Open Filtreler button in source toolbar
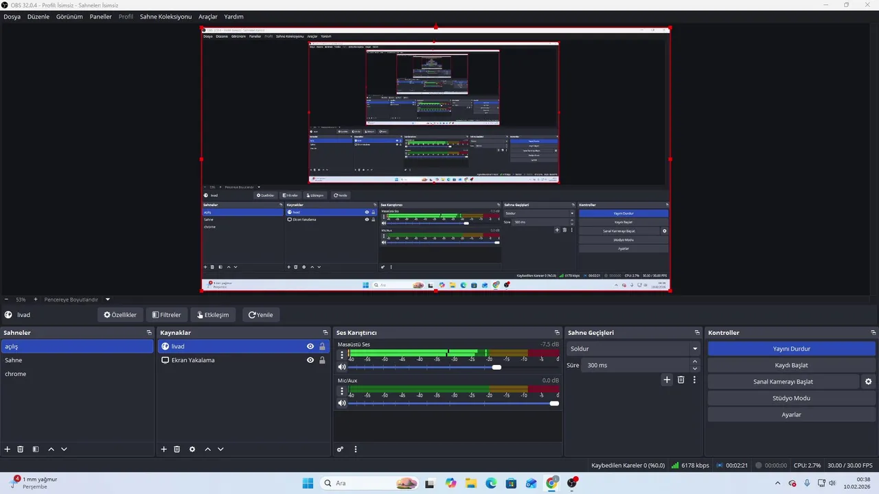 click(166, 315)
